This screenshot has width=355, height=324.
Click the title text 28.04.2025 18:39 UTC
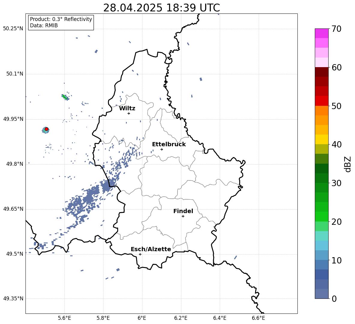[x=161, y=8]
